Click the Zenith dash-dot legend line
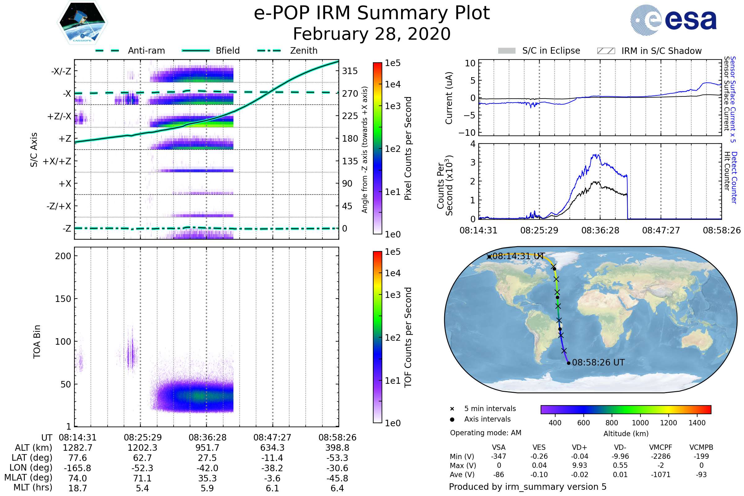 (x=269, y=51)
